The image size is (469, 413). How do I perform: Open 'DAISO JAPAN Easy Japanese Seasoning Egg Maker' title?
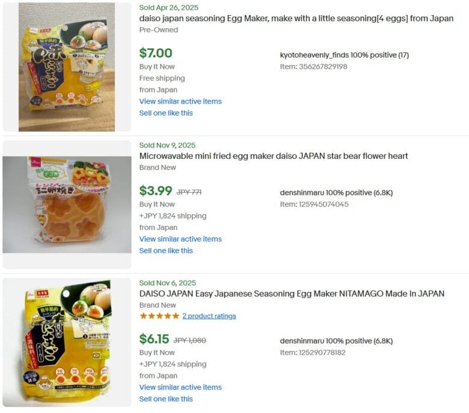tap(292, 294)
